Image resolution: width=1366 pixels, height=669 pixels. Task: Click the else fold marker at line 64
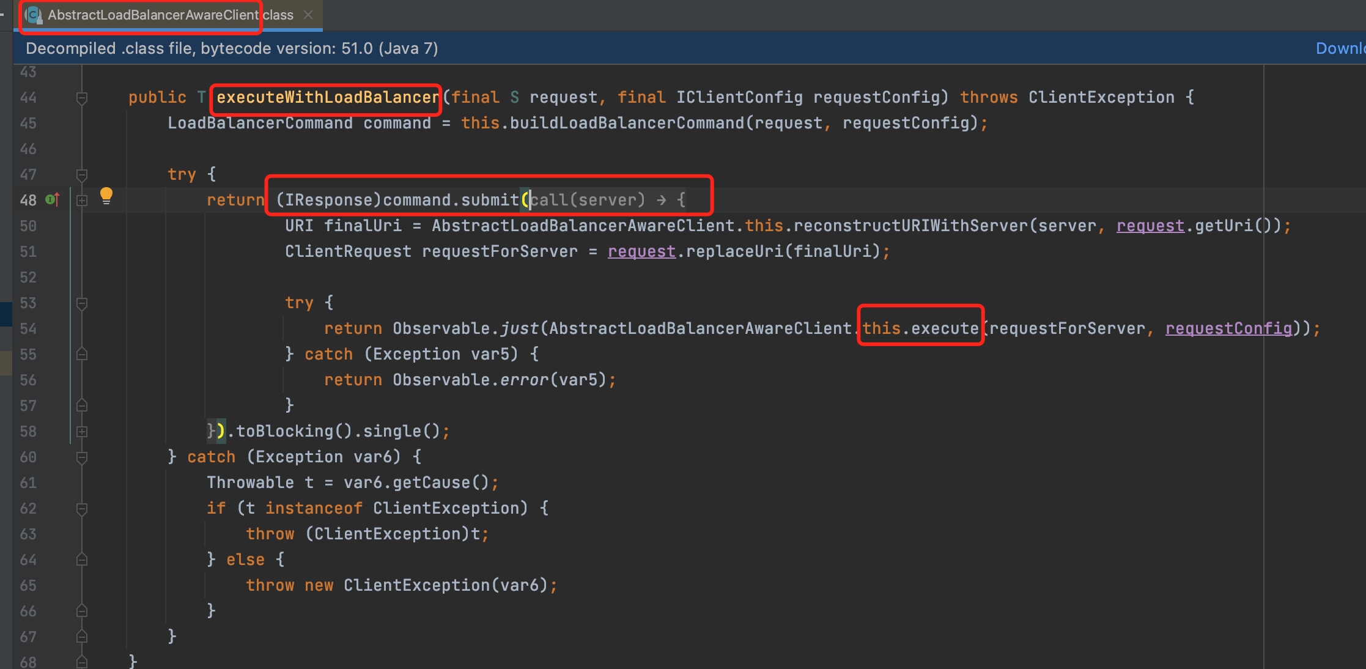point(82,560)
